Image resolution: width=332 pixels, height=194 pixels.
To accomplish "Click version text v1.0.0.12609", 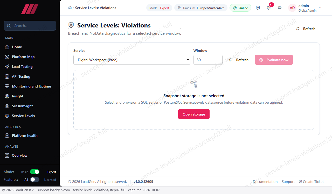I will 143,182.
